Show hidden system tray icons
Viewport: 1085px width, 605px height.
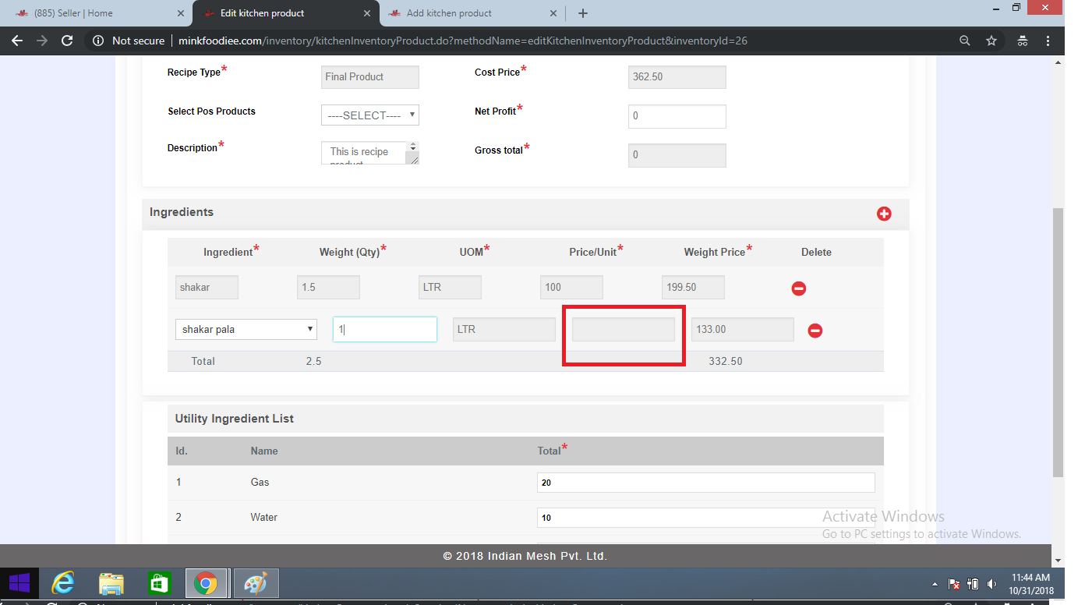(935, 583)
